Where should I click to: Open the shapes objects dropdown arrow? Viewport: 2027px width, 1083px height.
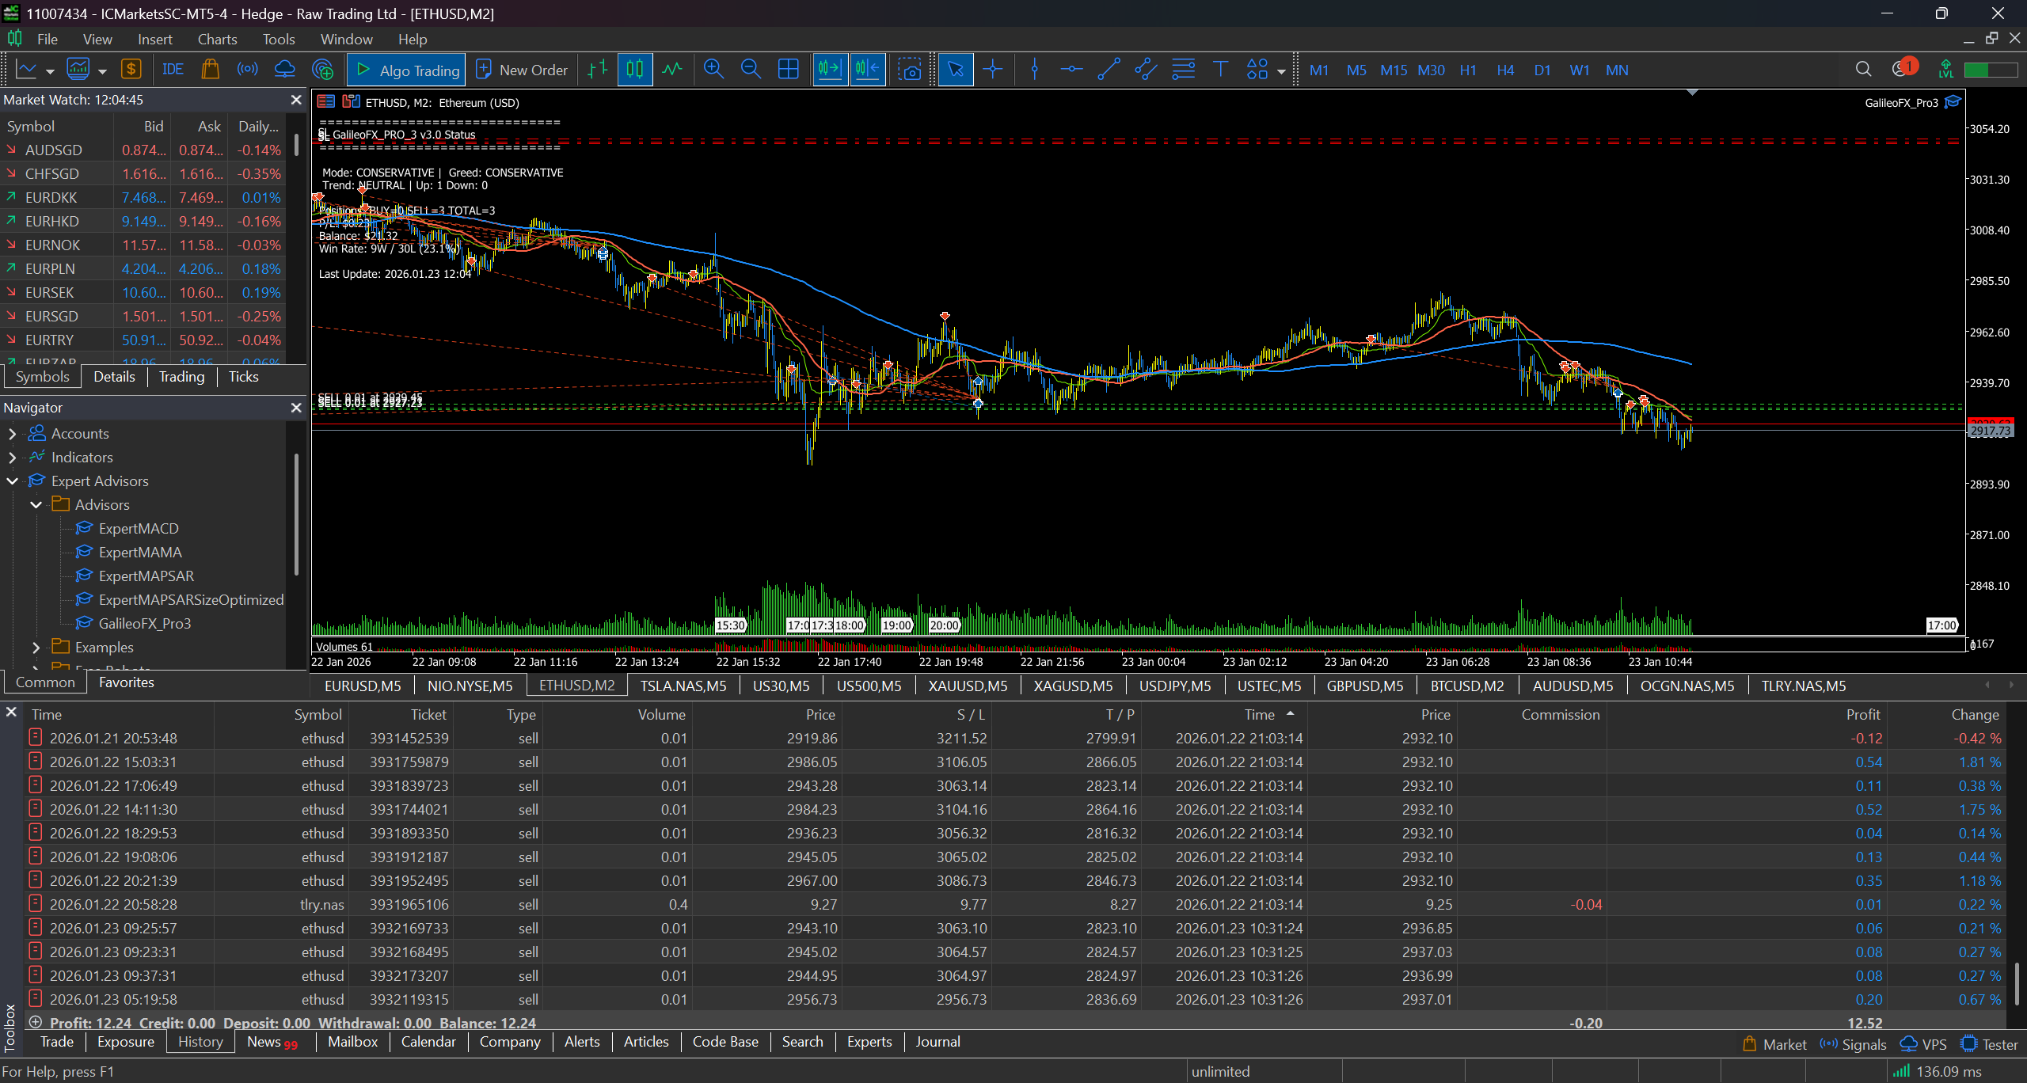coord(1281,71)
